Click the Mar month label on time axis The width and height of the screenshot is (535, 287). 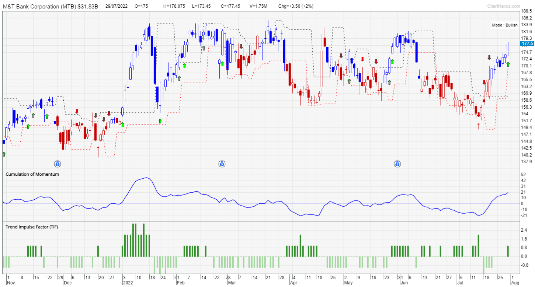[x=231, y=283]
